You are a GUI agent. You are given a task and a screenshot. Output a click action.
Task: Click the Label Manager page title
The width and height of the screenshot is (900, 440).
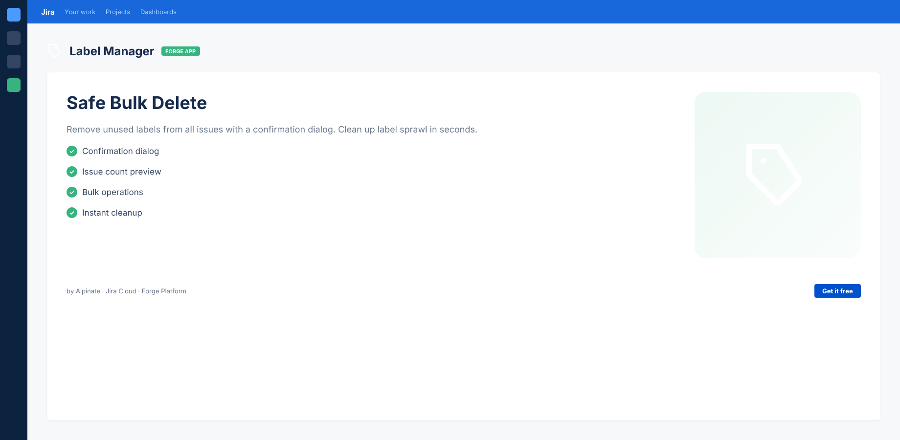[112, 51]
